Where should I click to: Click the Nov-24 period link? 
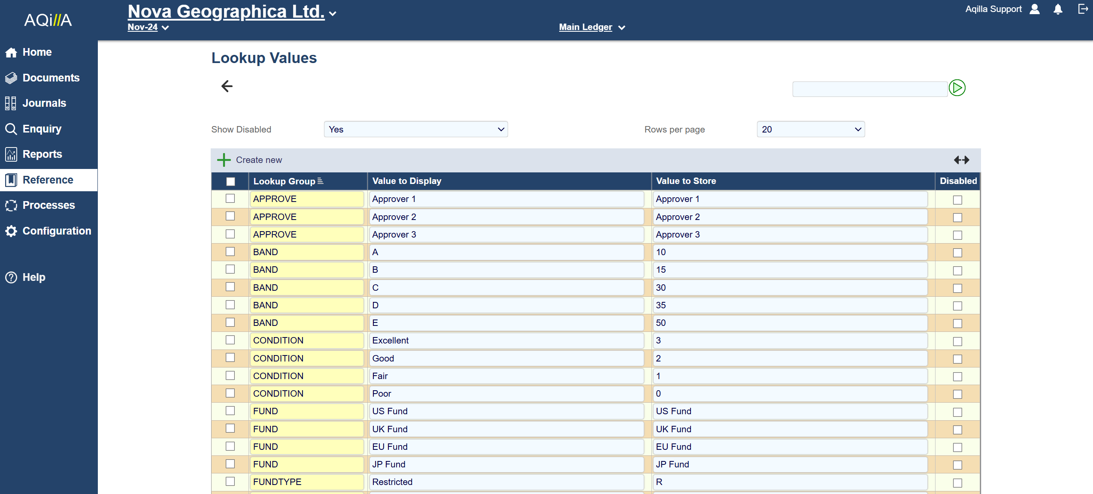[x=143, y=27]
